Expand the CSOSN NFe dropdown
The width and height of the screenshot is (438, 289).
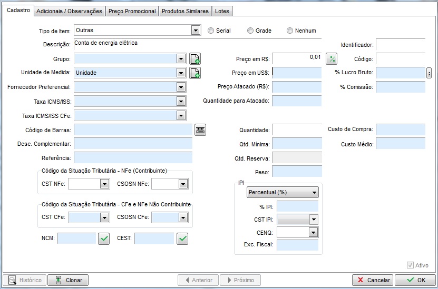pyautogui.click(x=183, y=184)
